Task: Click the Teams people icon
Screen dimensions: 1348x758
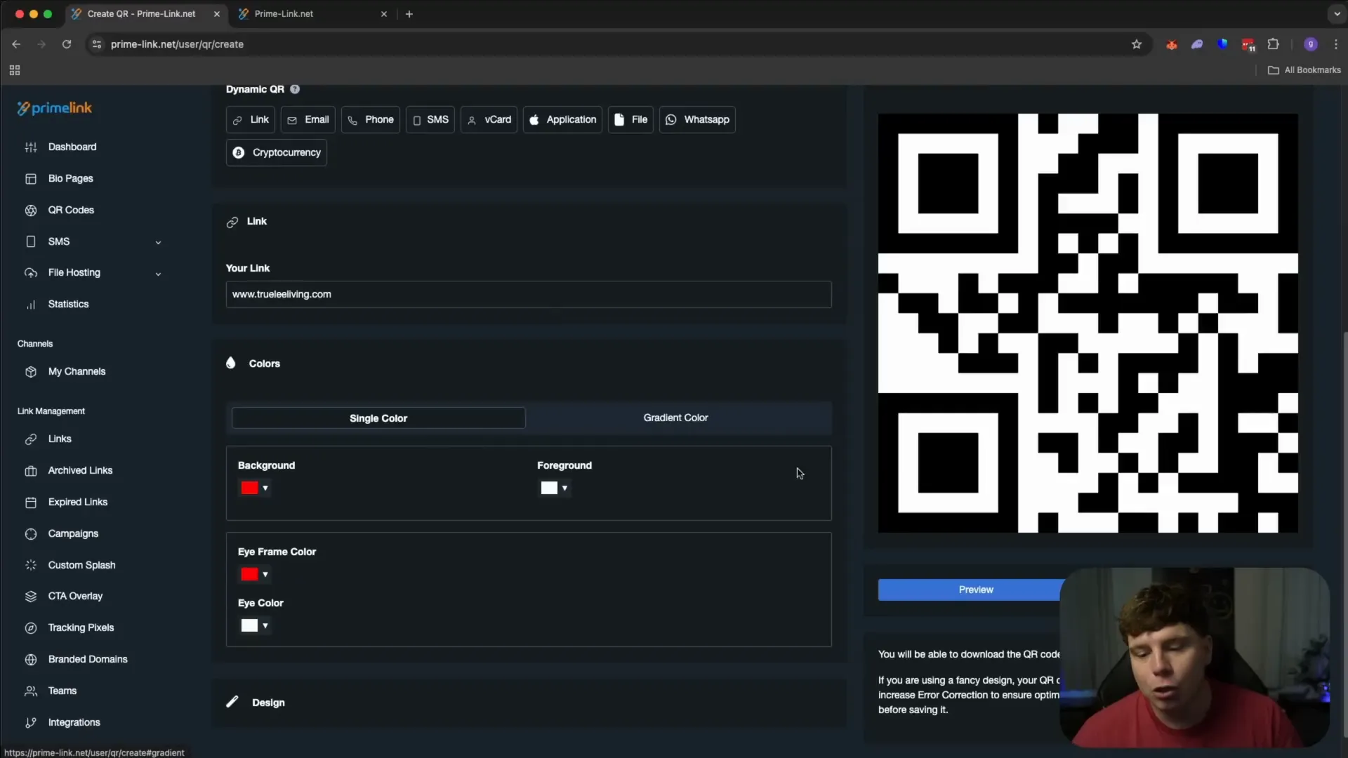Action: click(x=31, y=691)
